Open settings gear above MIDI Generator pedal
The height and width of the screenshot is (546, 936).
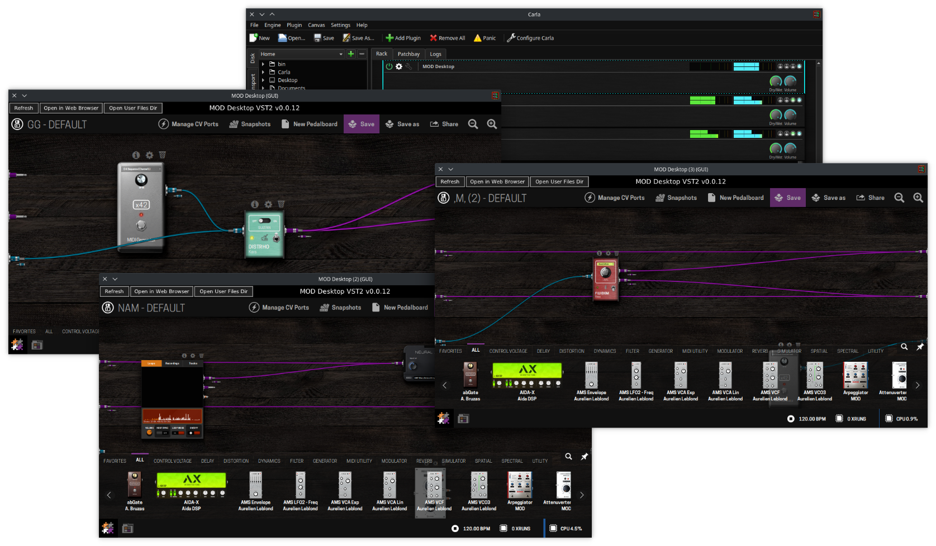[149, 155]
